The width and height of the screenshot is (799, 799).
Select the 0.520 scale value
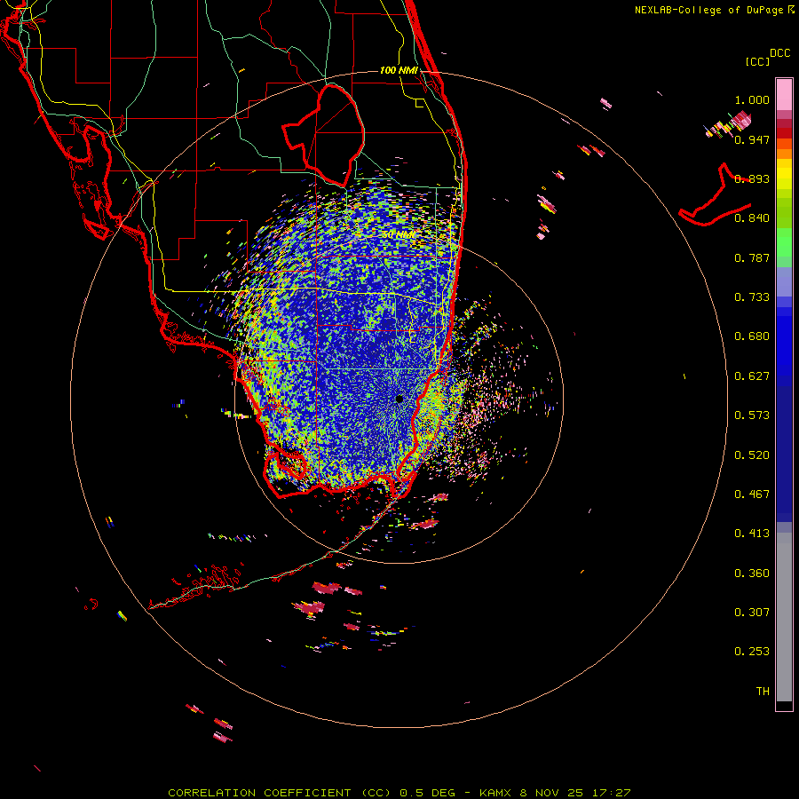752,455
